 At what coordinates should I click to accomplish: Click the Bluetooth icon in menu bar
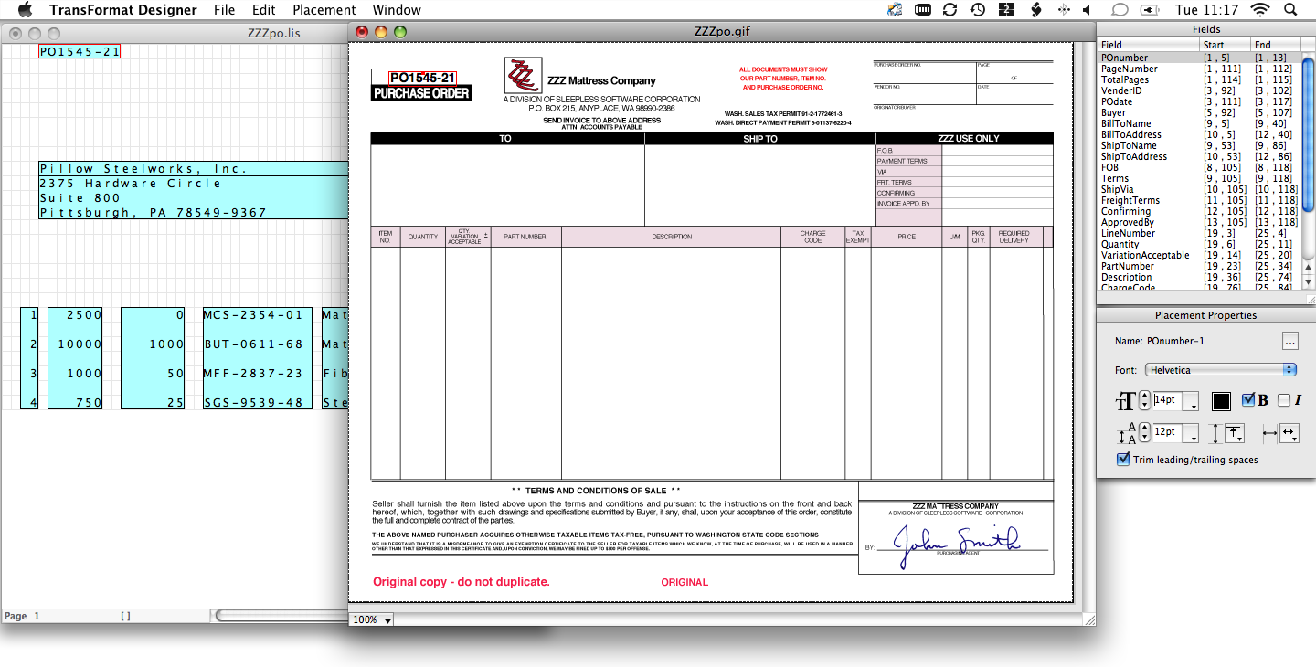coord(1063,10)
